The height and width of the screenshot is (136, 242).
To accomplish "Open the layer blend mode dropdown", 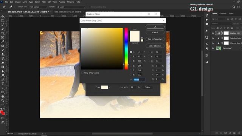I will click(x=222, y=23).
